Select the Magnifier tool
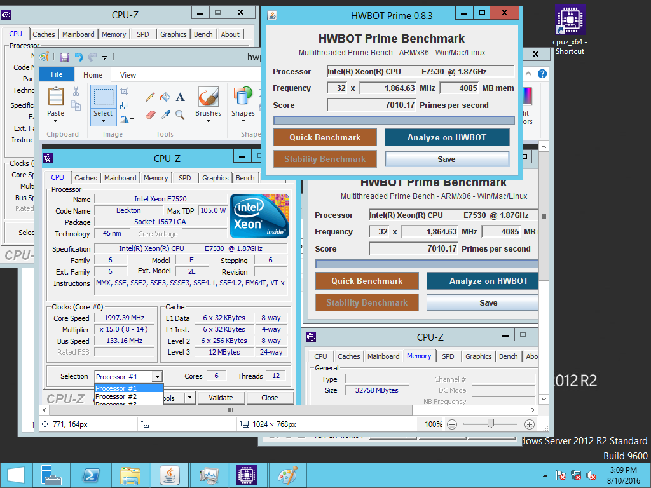651x488 pixels. click(x=180, y=114)
